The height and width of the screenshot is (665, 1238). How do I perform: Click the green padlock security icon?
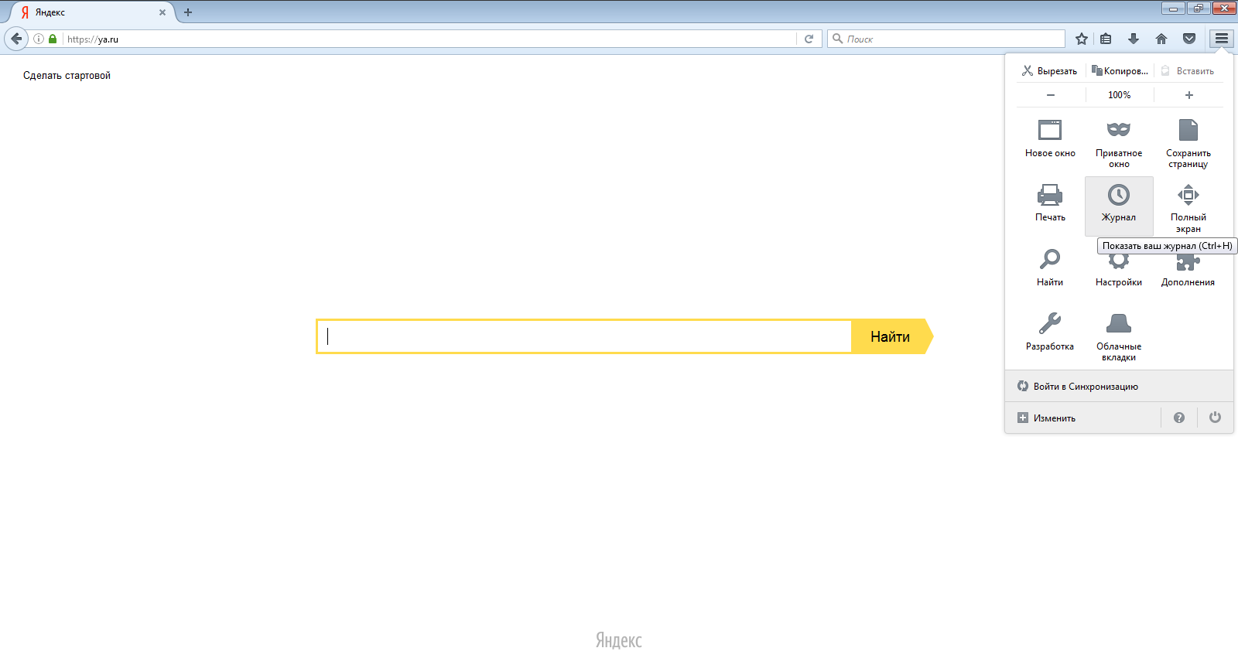(53, 39)
